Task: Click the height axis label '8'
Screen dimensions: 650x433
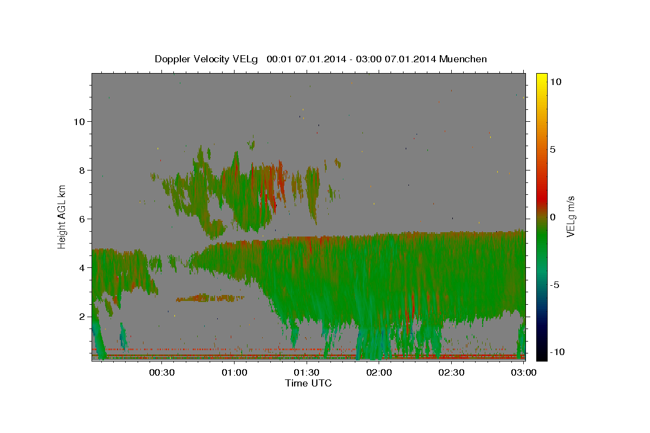Action: pyautogui.click(x=81, y=170)
